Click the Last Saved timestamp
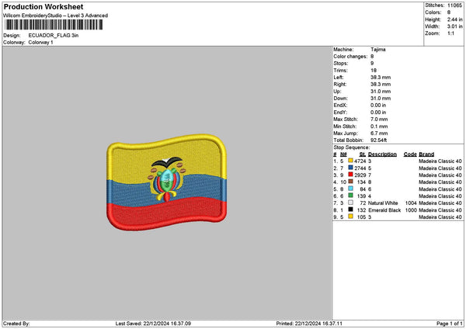This screenshot has height=329, width=466. click(x=153, y=324)
